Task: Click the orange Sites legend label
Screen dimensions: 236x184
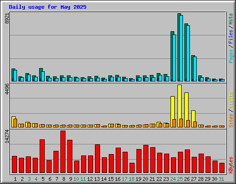Action: coord(231,121)
